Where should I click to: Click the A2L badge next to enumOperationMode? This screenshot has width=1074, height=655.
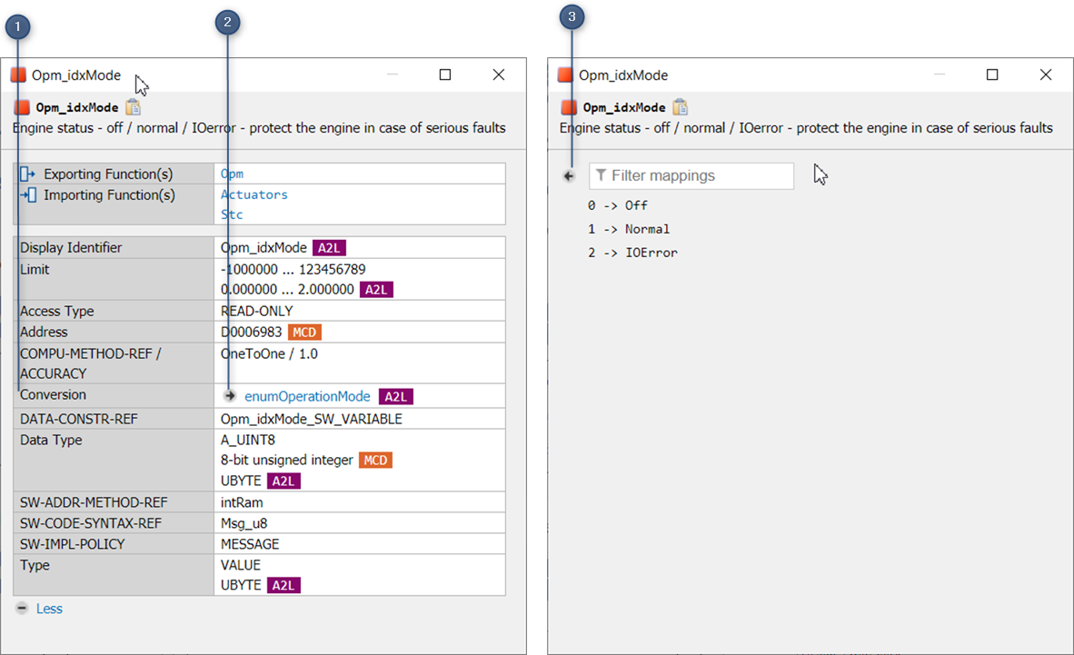(x=396, y=397)
